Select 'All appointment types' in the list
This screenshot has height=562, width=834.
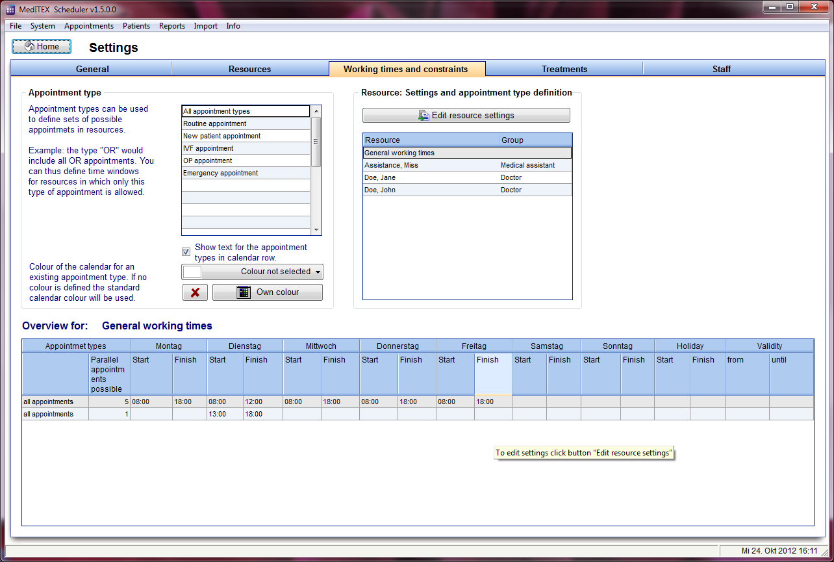pyautogui.click(x=246, y=111)
